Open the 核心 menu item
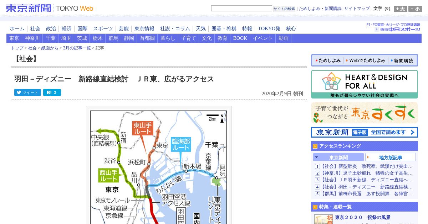428x224 pixels. pyautogui.click(x=291, y=29)
